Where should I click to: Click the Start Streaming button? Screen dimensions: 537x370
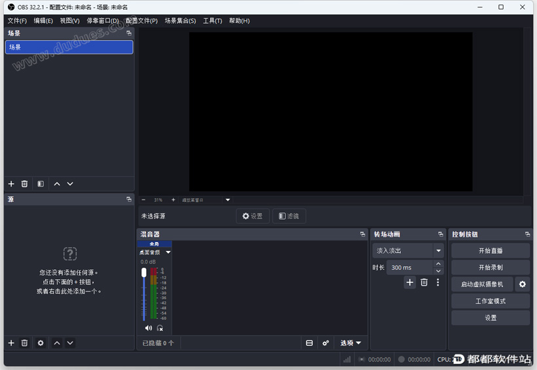(491, 250)
